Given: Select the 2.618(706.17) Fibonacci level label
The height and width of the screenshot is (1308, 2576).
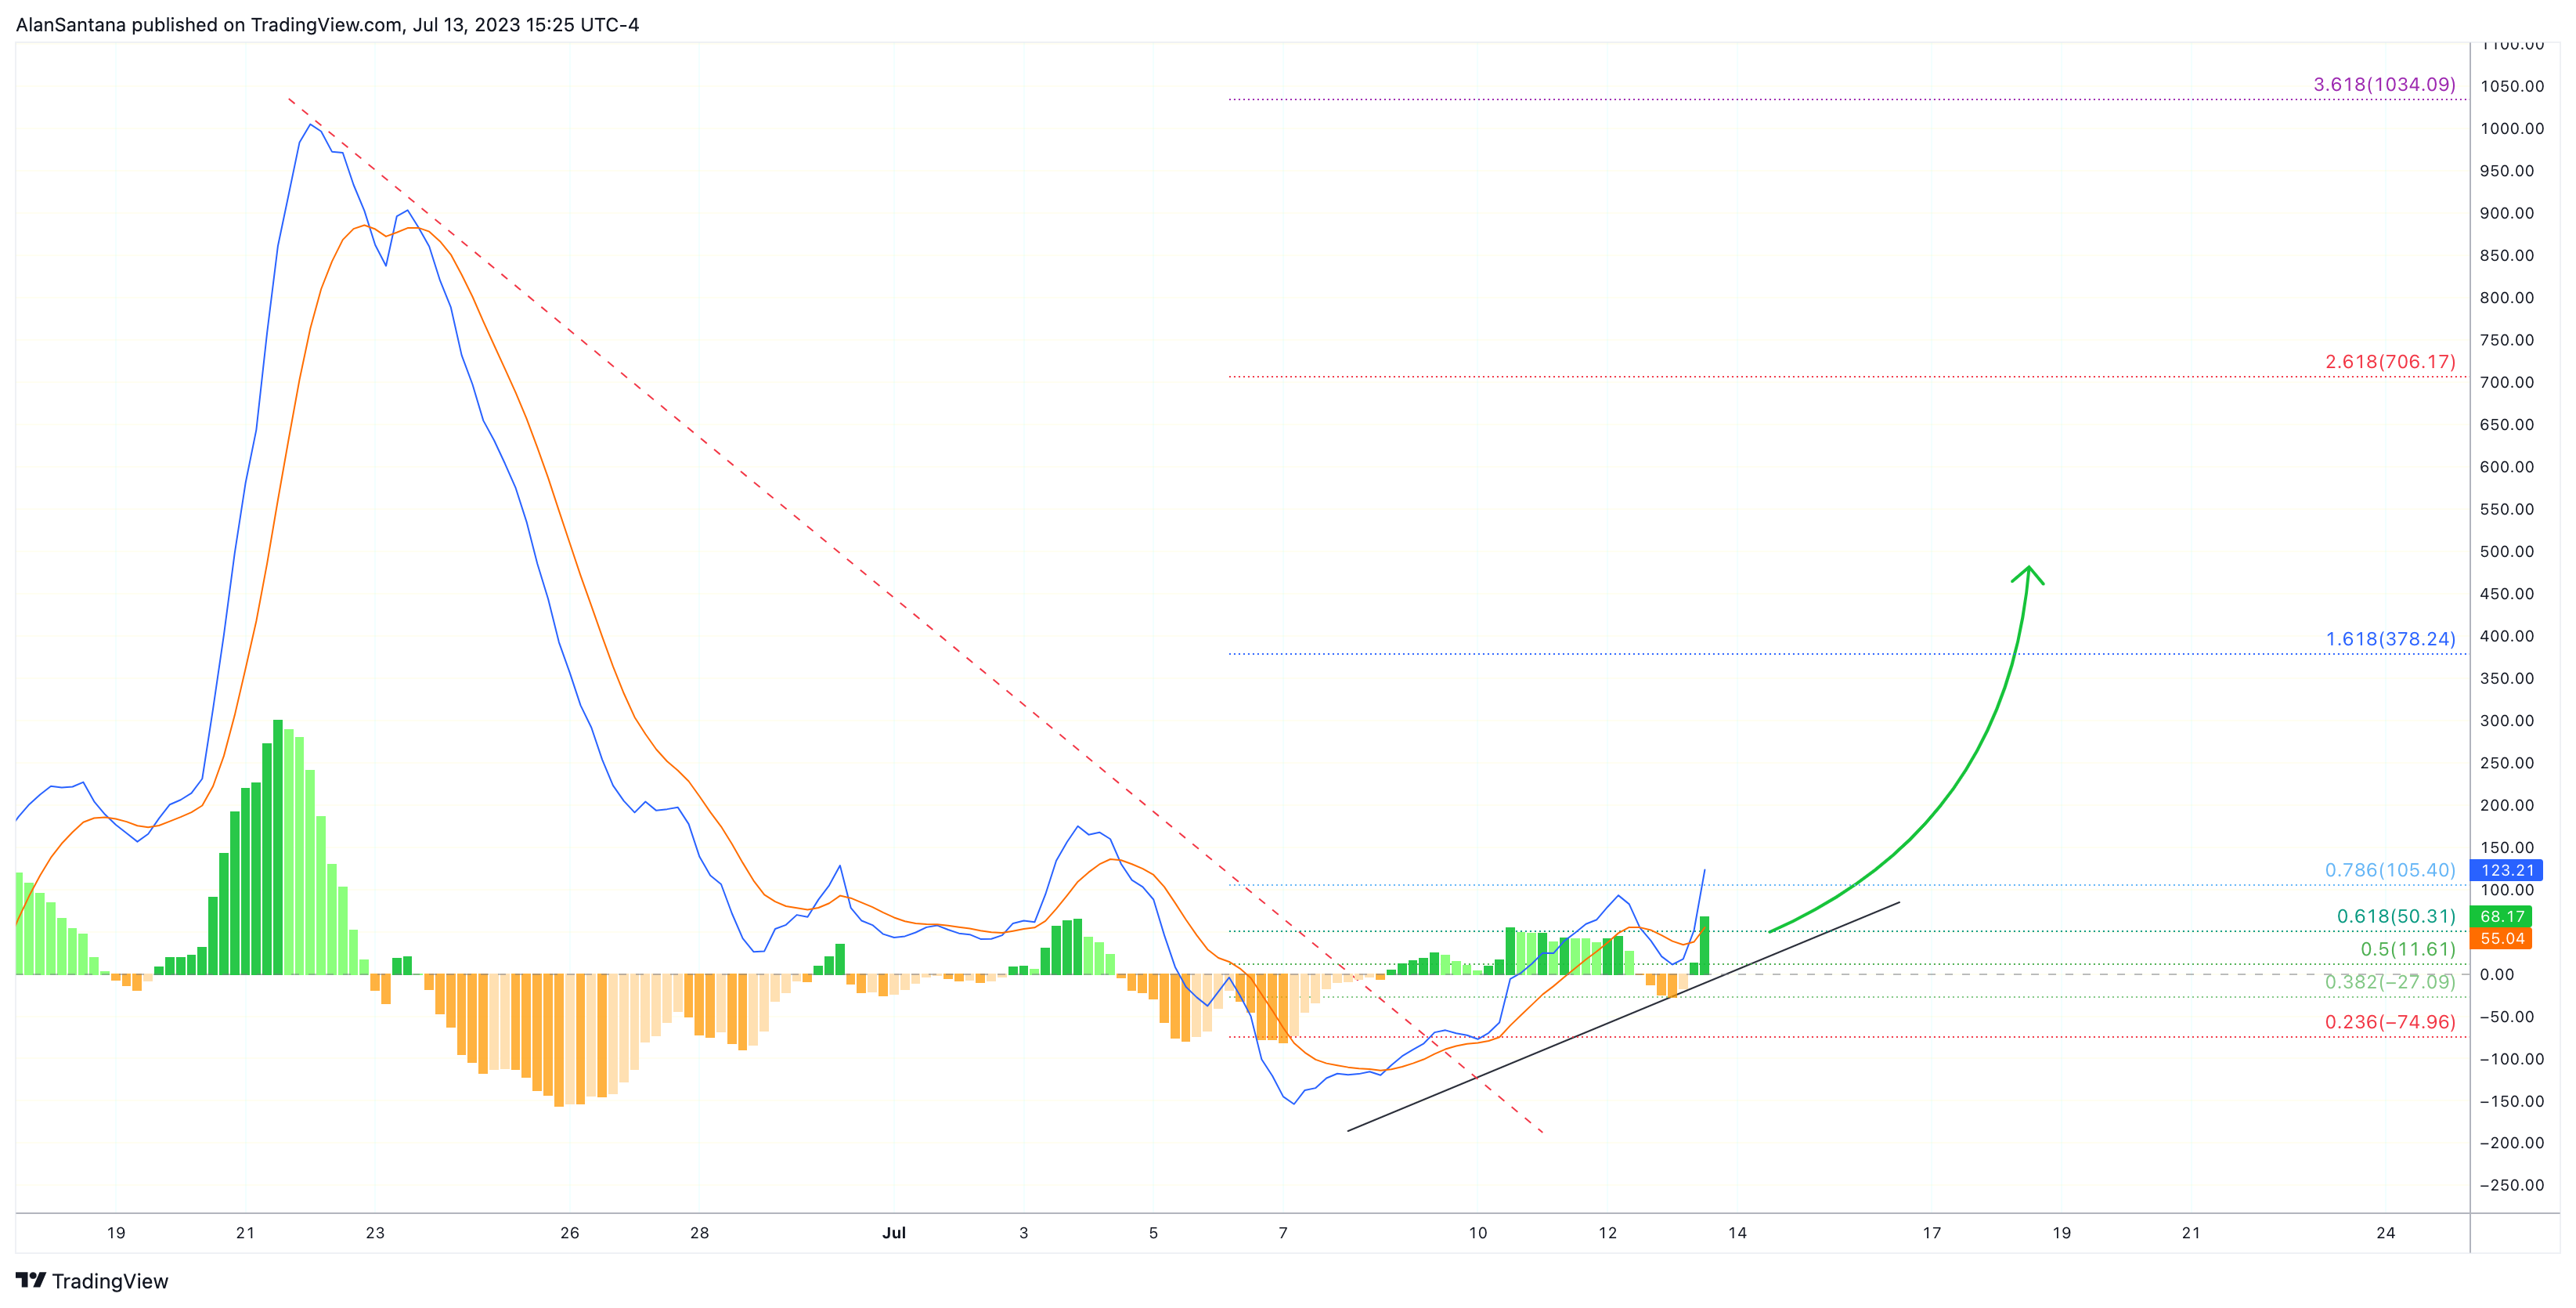Looking at the screenshot, I should (2390, 361).
